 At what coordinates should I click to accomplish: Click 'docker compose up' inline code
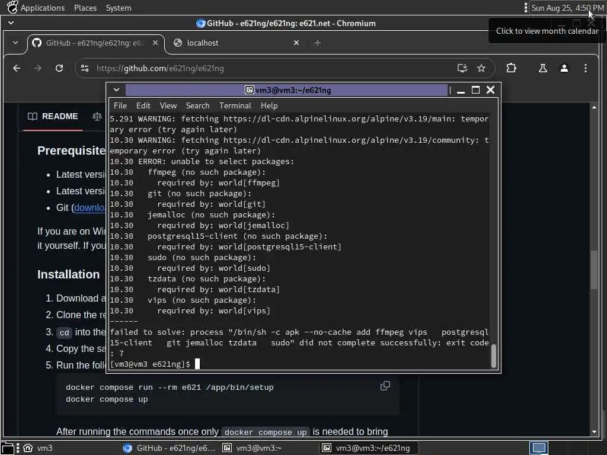click(266, 432)
